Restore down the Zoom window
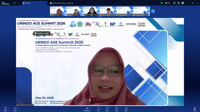The height and width of the screenshot is (112, 200). (x=193, y=3)
